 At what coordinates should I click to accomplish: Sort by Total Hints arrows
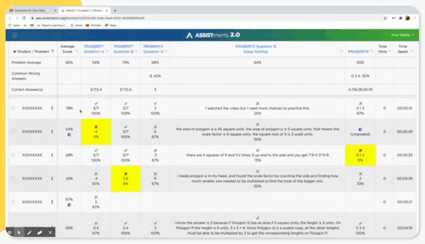point(390,51)
